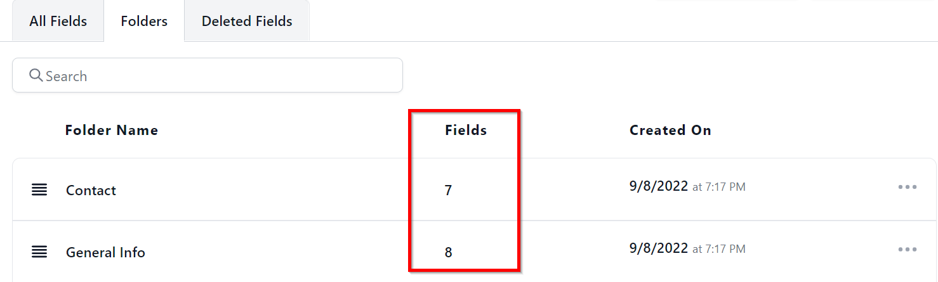Screen dimensions: 938x282
Task: Click the General Info field count 8
Action: (x=448, y=252)
